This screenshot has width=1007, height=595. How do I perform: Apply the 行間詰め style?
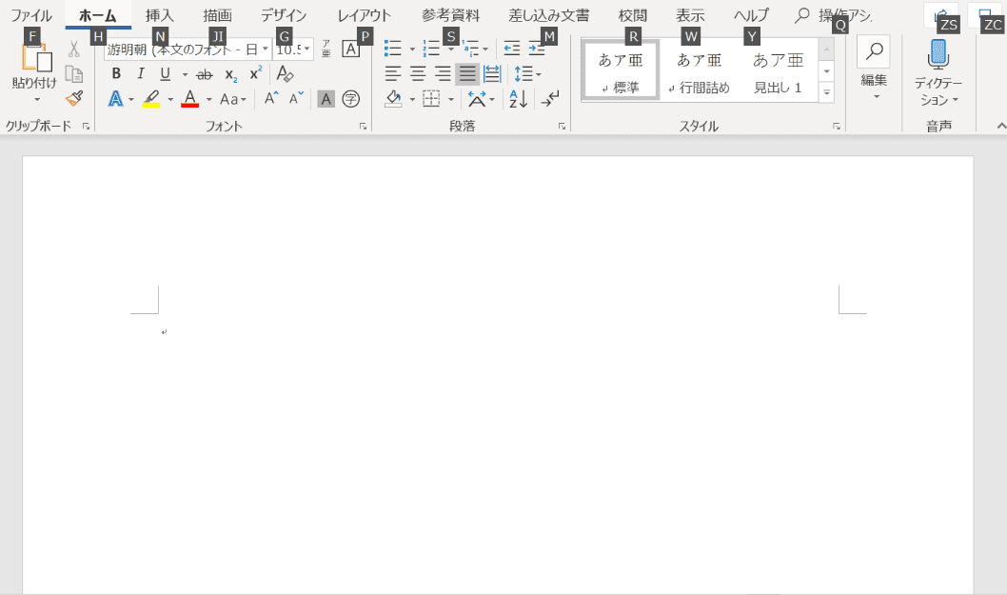(x=700, y=70)
